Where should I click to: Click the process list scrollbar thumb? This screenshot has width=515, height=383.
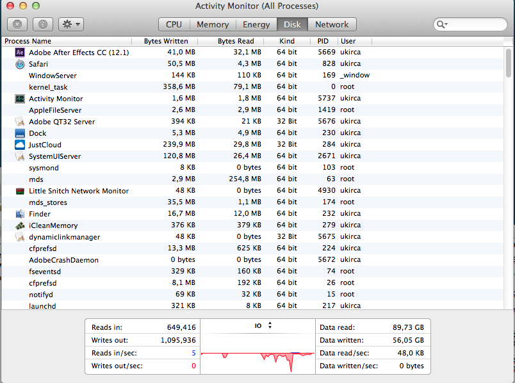click(x=509, y=63)
